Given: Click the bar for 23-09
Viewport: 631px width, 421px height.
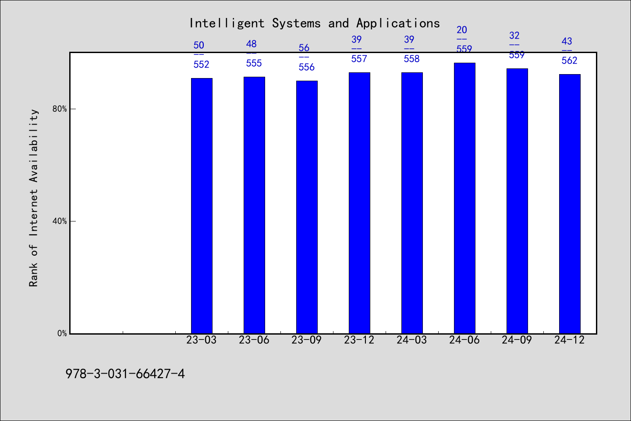Looking at the screenshot, I should click(x=307, y=207).
